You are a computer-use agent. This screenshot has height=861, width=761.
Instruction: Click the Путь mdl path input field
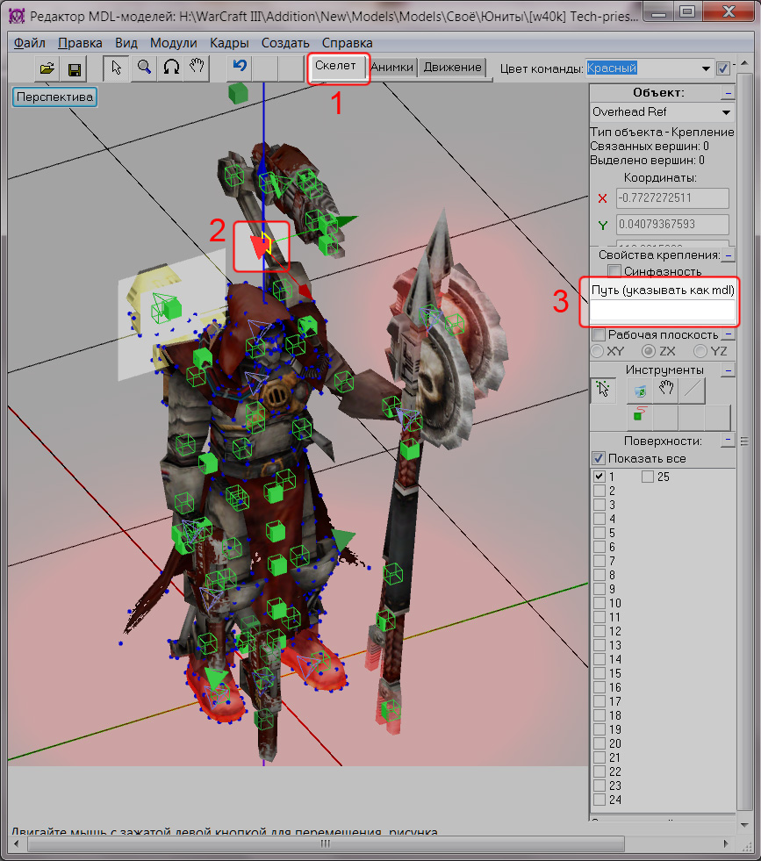tap(663, 311)
